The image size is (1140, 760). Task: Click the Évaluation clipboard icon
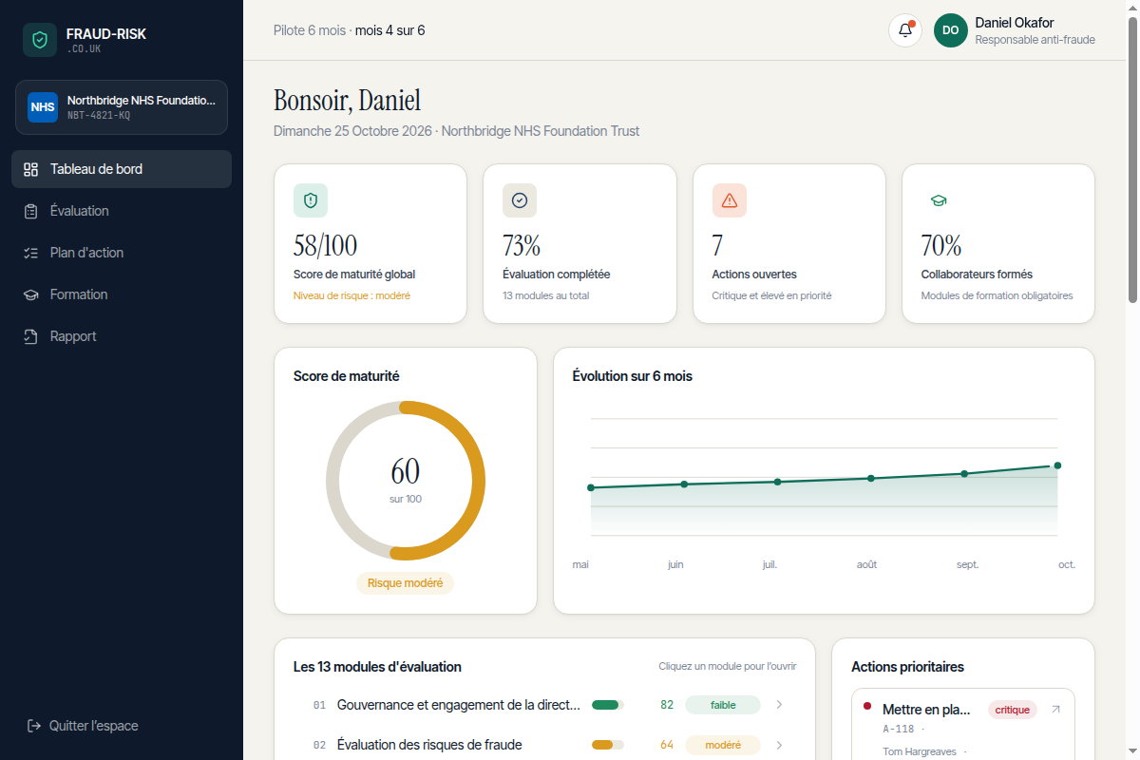30,211
